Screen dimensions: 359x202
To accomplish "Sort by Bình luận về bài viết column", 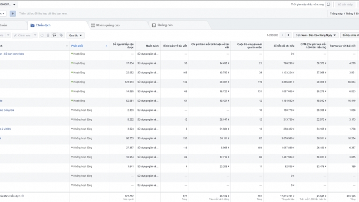I will [x=175, y=46].
